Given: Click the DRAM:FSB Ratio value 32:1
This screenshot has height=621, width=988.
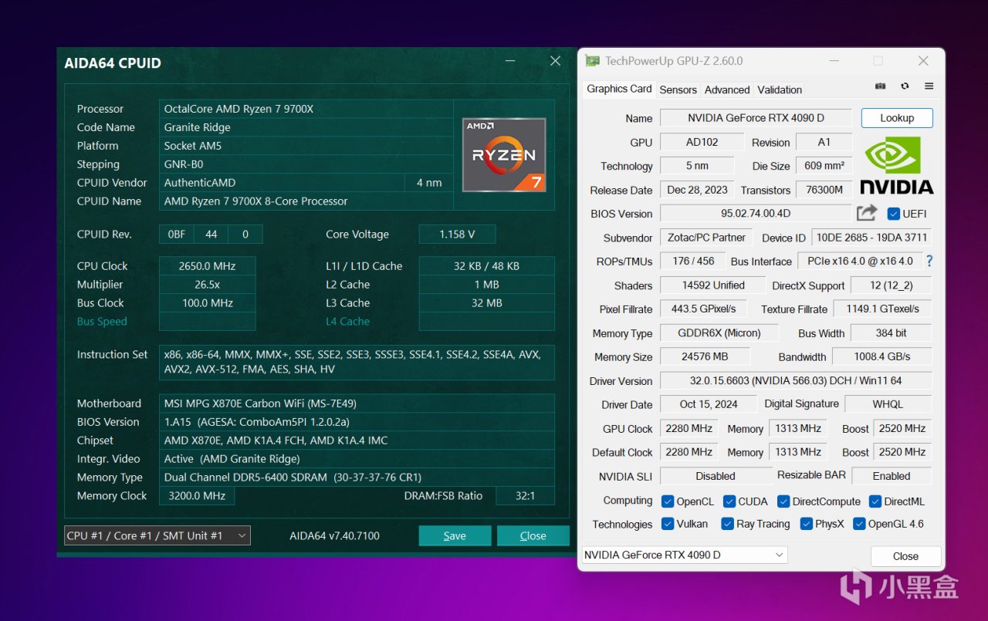Looking at the screenshot, I should click(525, 496).
